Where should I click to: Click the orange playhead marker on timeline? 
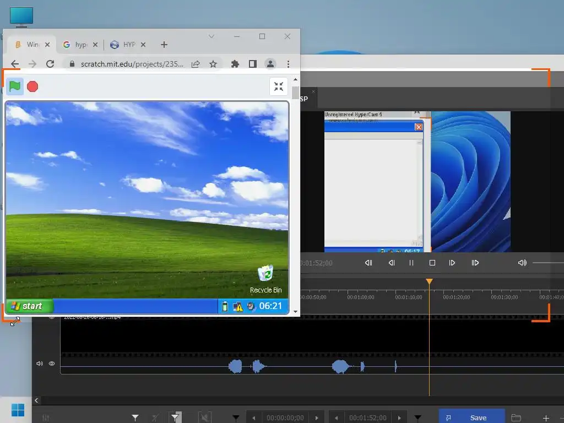[x=429, y=281]
